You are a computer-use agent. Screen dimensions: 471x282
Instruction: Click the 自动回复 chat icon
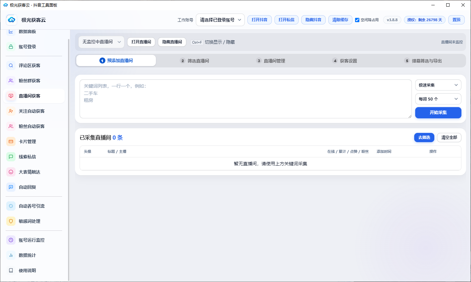pos(11,187)
